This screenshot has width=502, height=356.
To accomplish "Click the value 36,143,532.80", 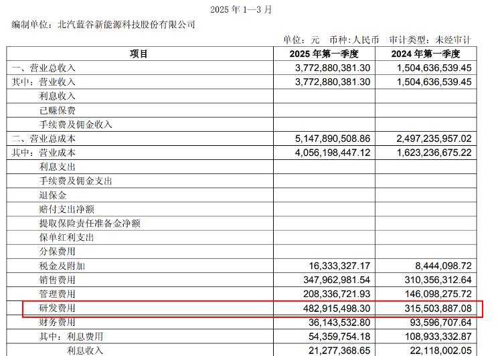I will pyautogui.click(x=339, y=322).
